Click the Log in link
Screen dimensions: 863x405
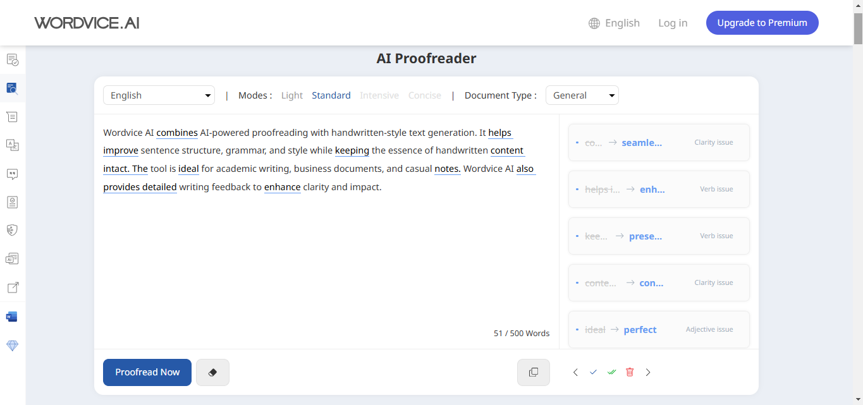673,23
